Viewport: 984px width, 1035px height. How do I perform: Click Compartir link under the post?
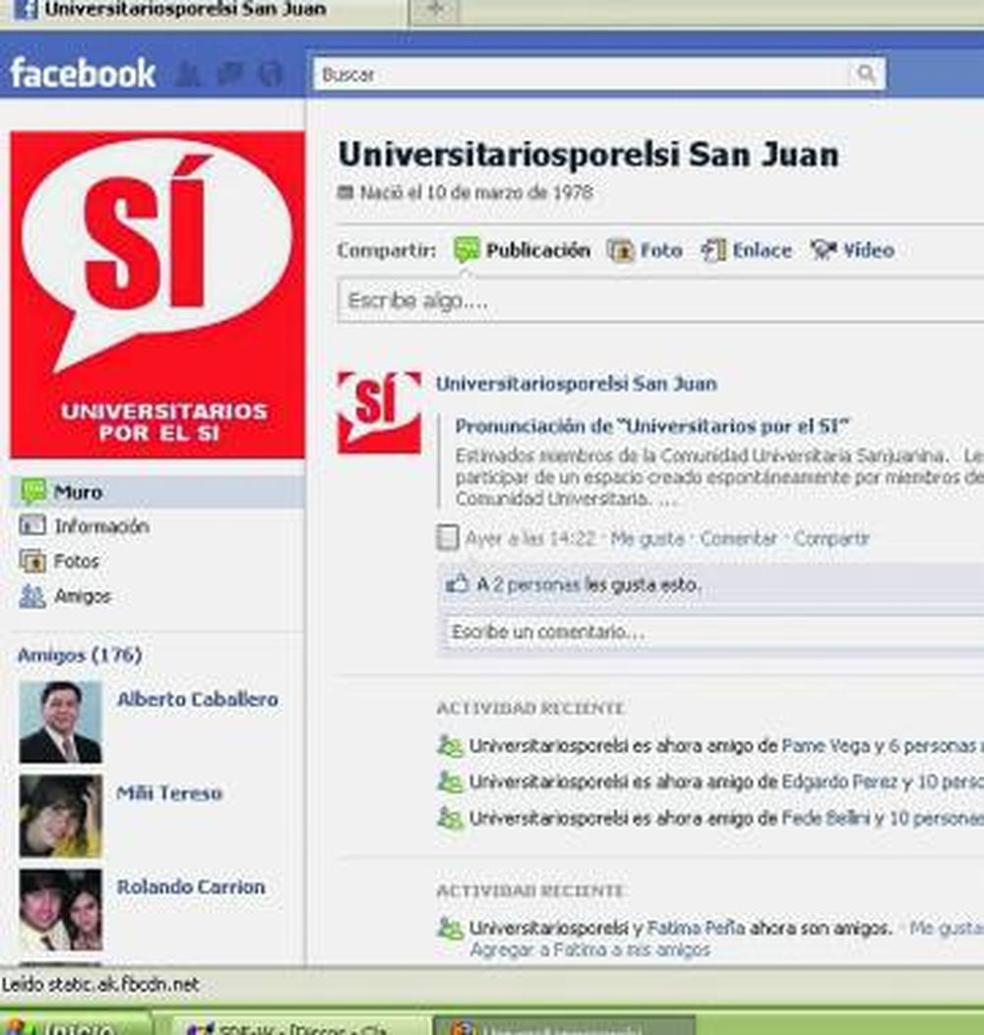(x=831, y=539)
